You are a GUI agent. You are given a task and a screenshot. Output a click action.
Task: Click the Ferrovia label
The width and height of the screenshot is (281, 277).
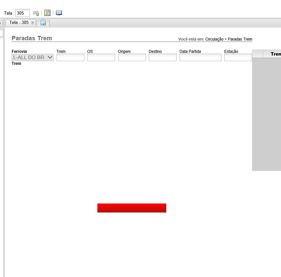click(x=19, y=52)
